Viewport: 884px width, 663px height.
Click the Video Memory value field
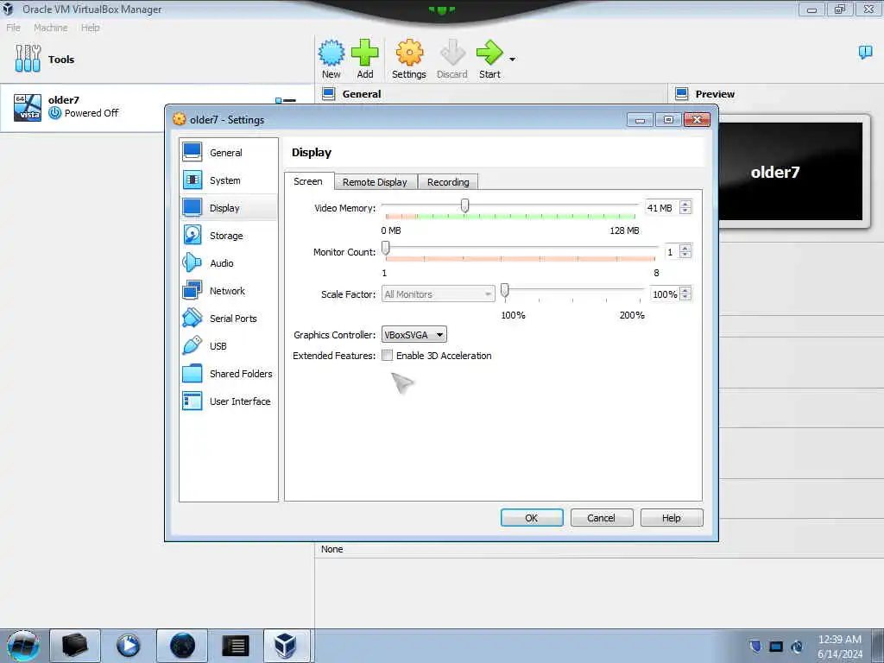point(662,207)
